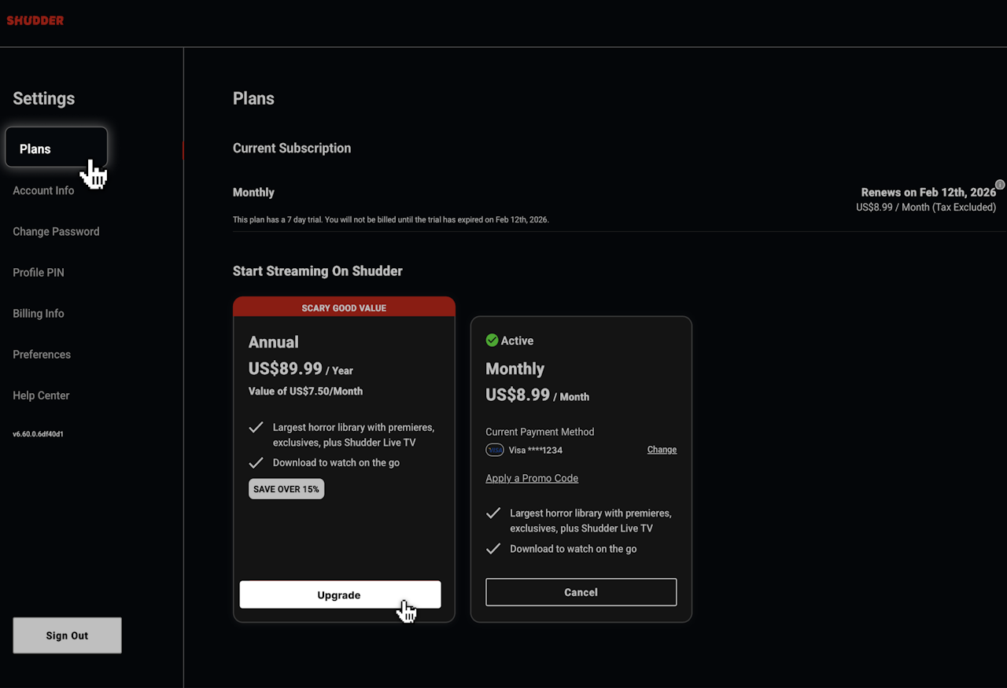
Task: Open the info icon beside the renewal date
Action: pyautogui.click(x=1000, y=184)
